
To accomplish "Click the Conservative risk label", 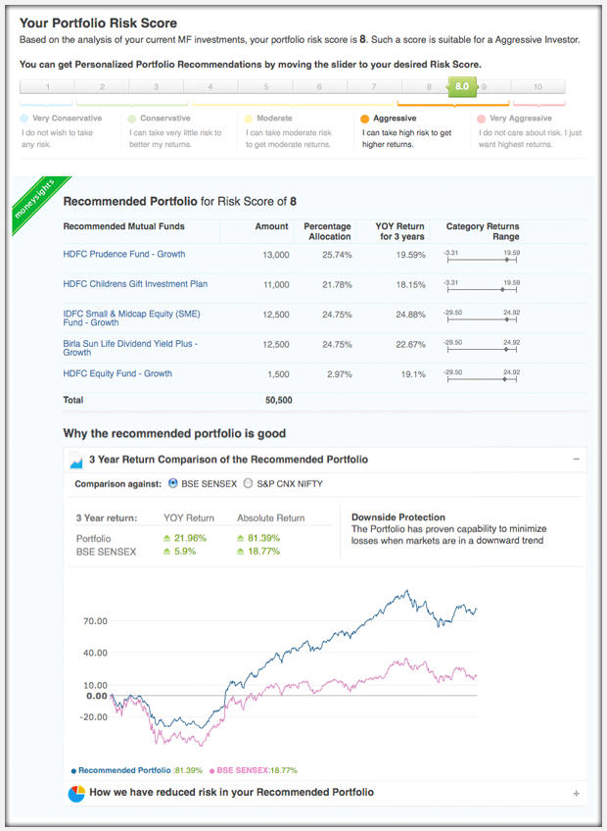I will [165, 119].
